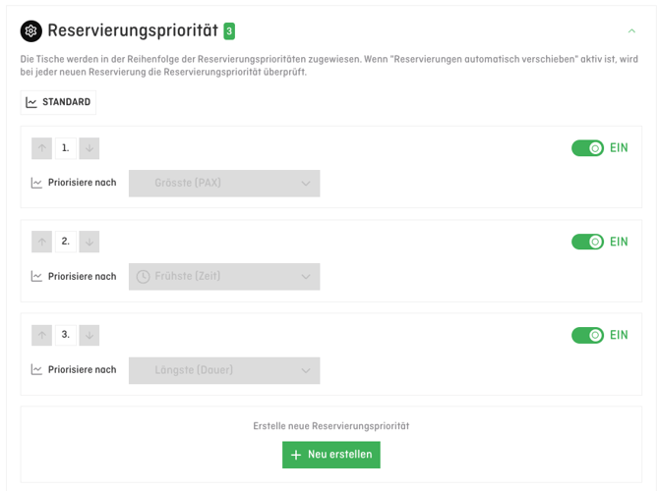Open the Frühste (Zeit) dropdown

pos(224,276)
